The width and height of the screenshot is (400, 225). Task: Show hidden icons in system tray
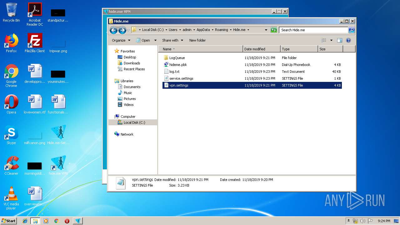[x=348, y=221]
